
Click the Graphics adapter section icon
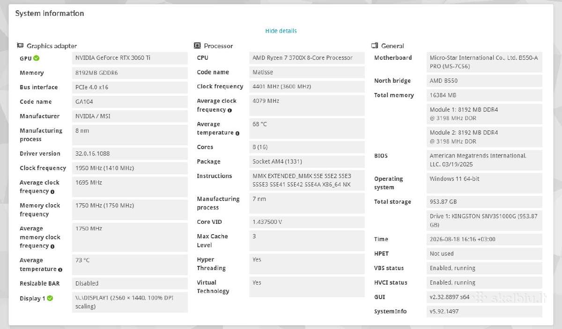[20, 46]
